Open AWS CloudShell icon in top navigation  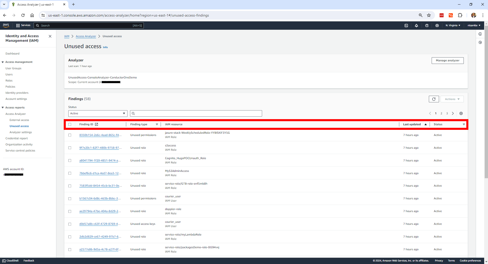pyautogui.click(x=406, y=25)
